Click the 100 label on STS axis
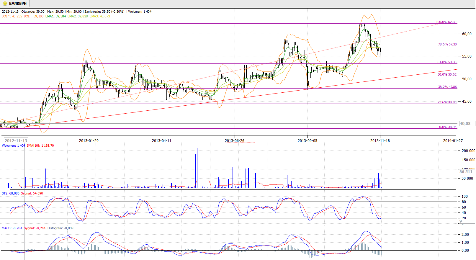Screen dimensions: 476x260 point(464,197)
